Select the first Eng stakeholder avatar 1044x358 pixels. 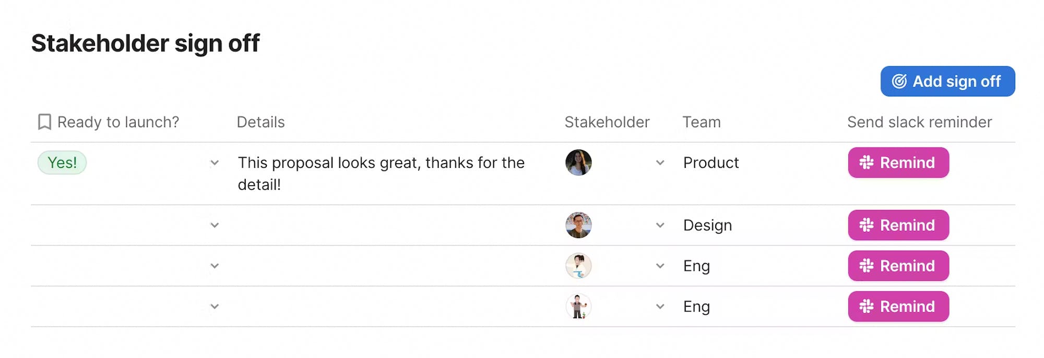point(578,266)
